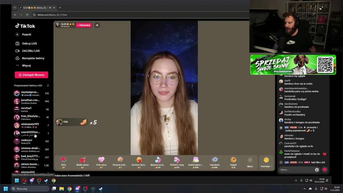Click the Wpisz... chat input field
343x193 pixels.
pyautogui.click(x=296, y=170)
